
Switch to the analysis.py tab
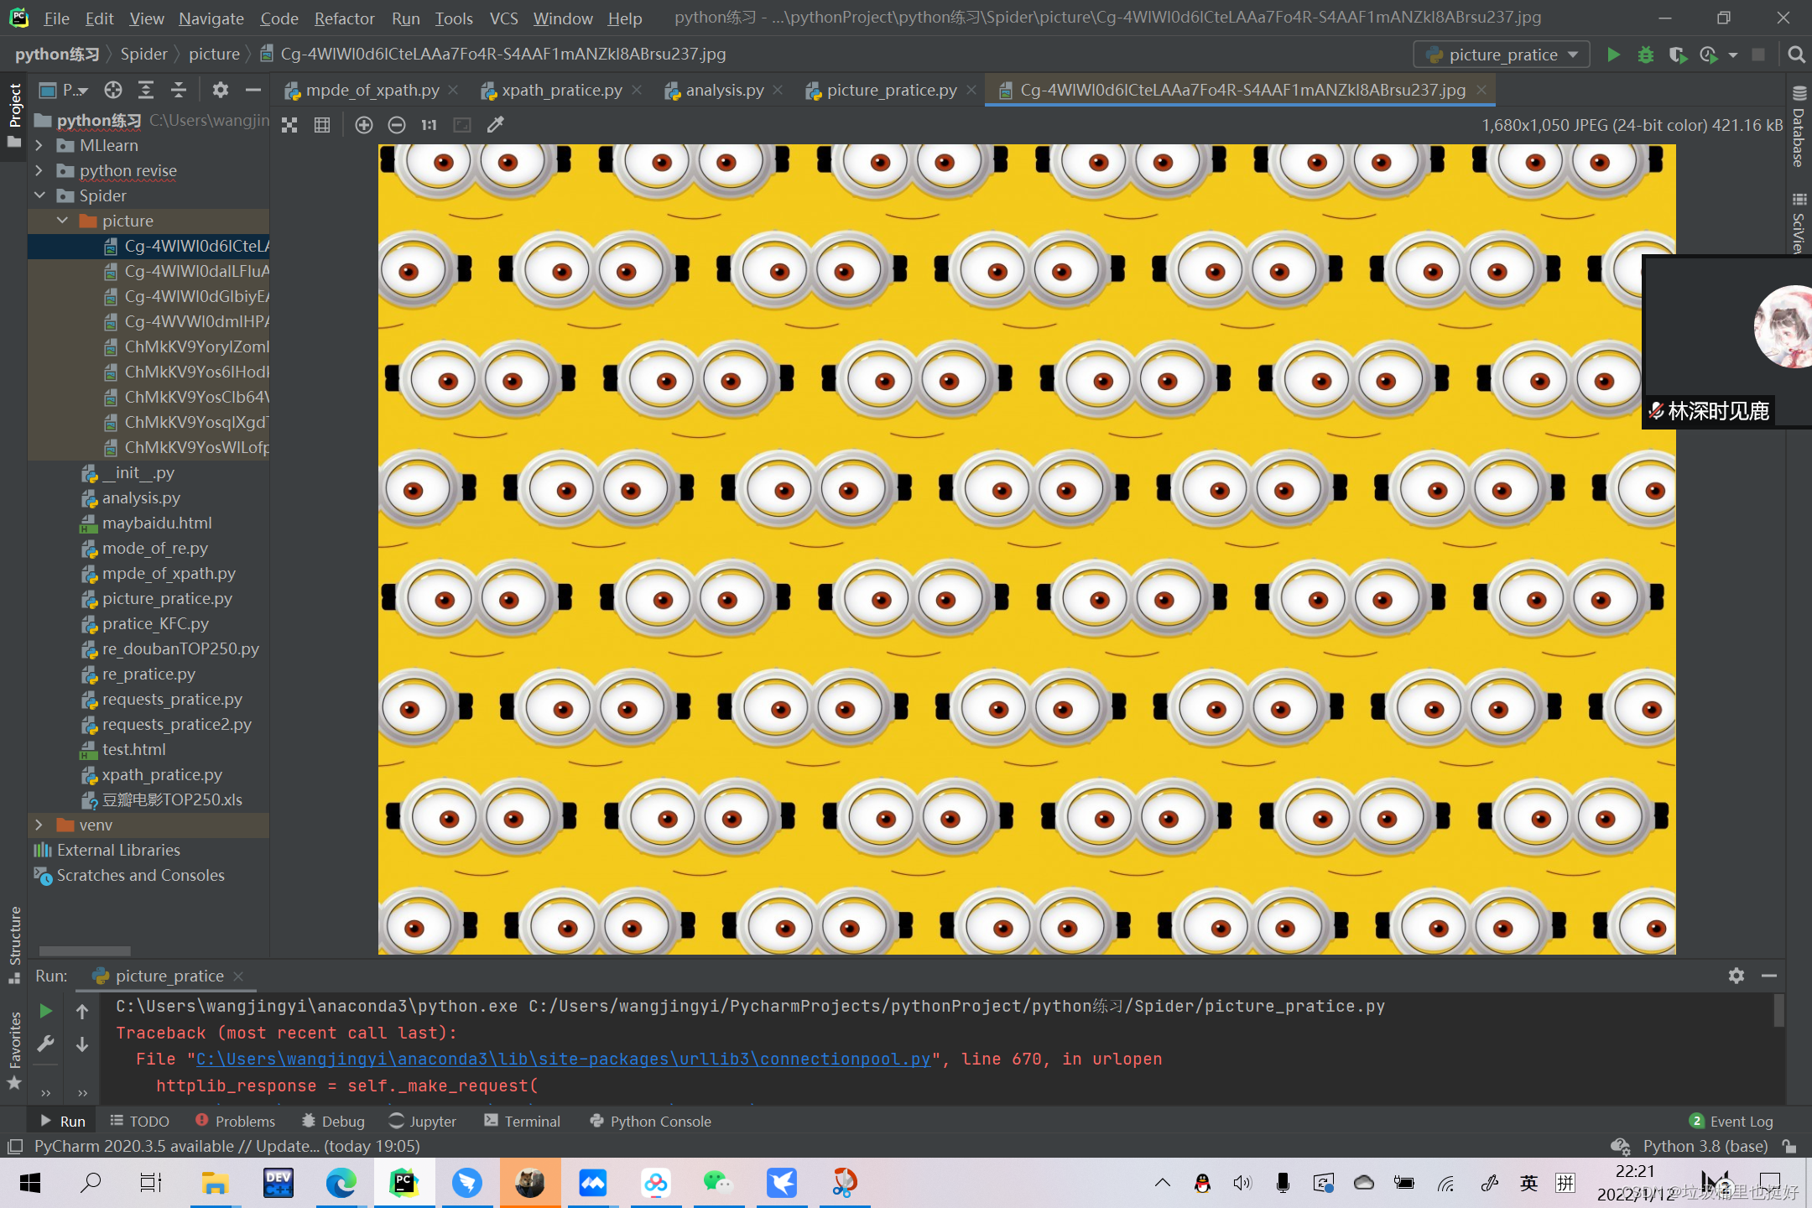[723, 90]
